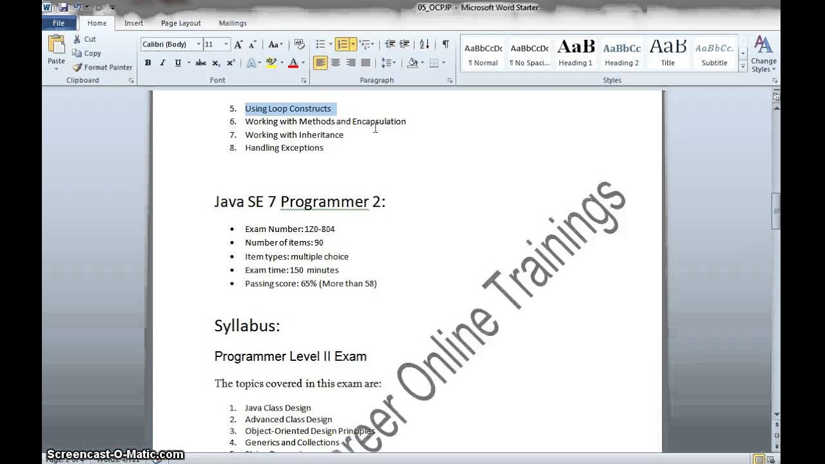This screenshot has height=464, width=825.
Task: Expand the Paste options arrow
Action: [56, 69]
